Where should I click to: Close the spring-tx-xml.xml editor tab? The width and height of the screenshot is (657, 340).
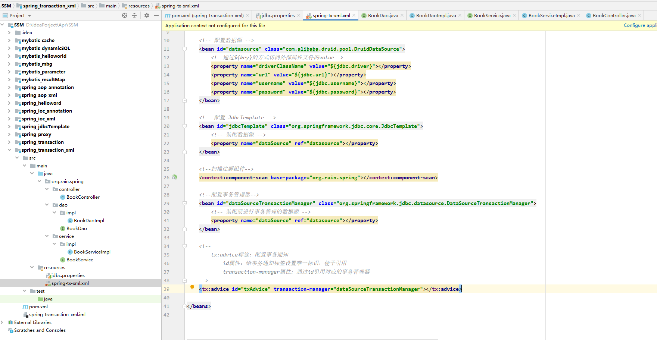354,15
